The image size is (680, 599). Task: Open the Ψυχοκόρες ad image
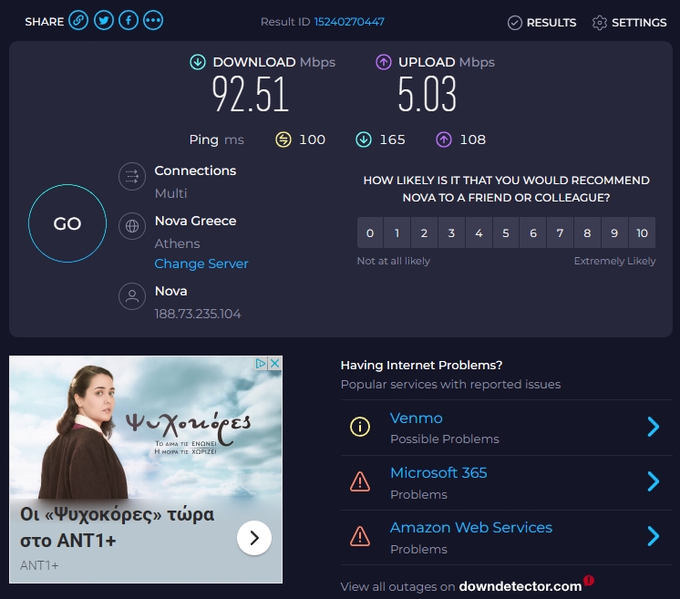tap(146, 428)
